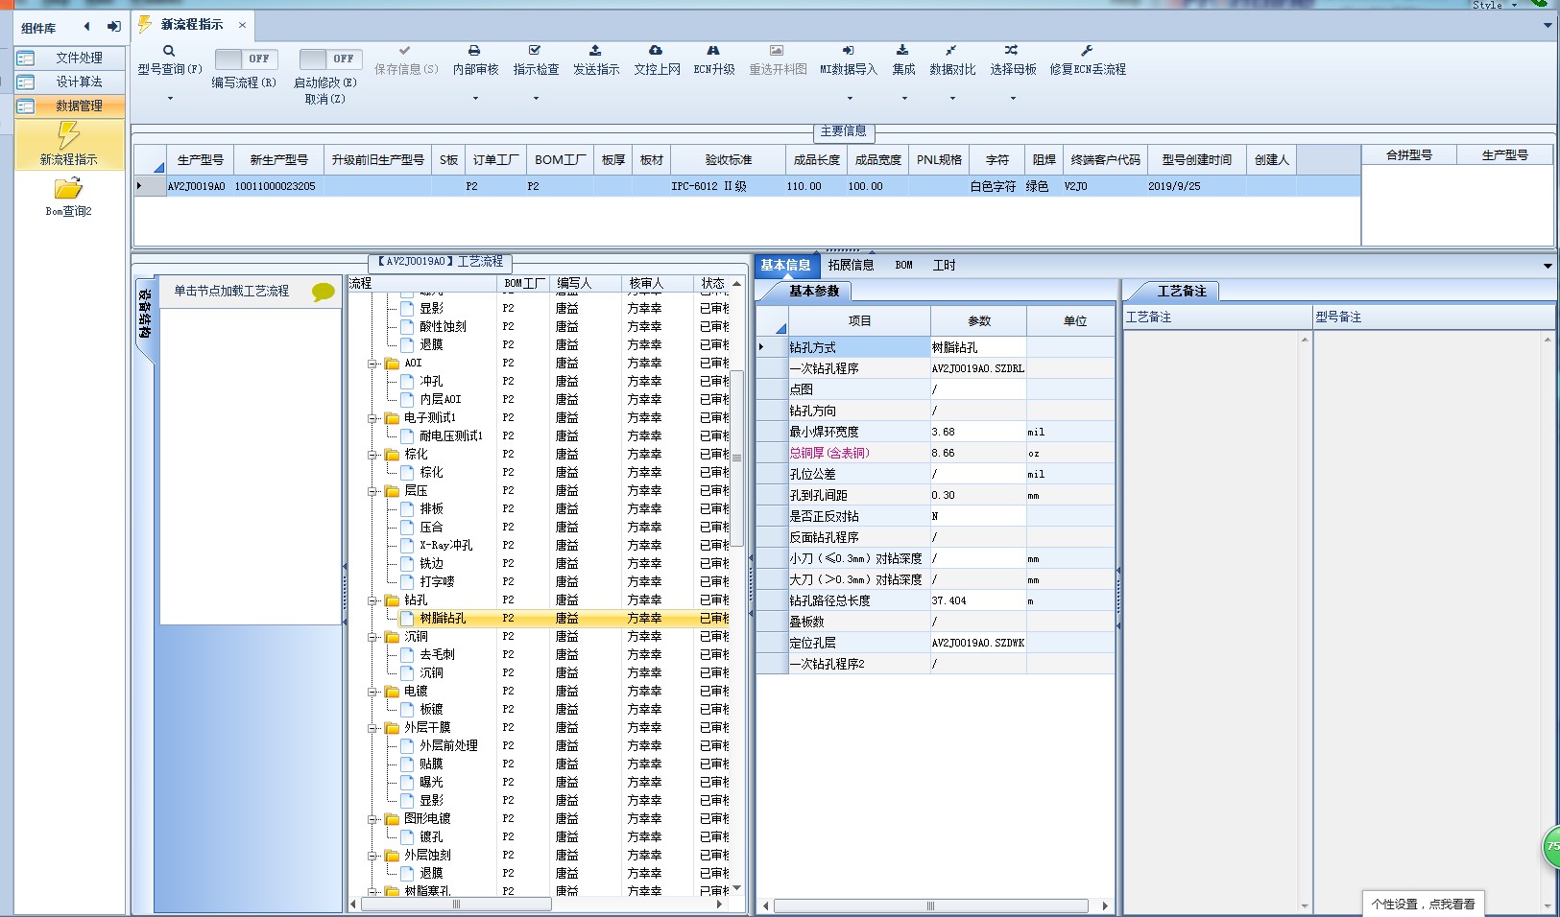The width and height of the screenshot is (1560, 917).
Task: Collapse the 层压 tree folder
Action: [372, 491]
